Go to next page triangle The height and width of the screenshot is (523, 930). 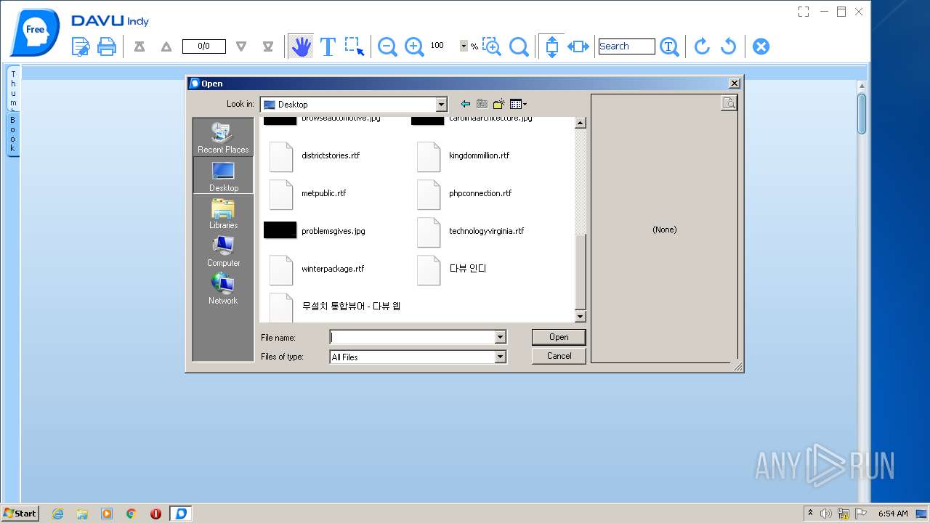241,46
